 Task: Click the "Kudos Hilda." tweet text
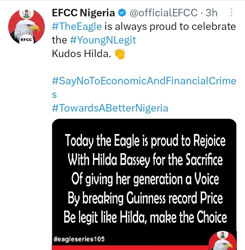tap(82, 54)
